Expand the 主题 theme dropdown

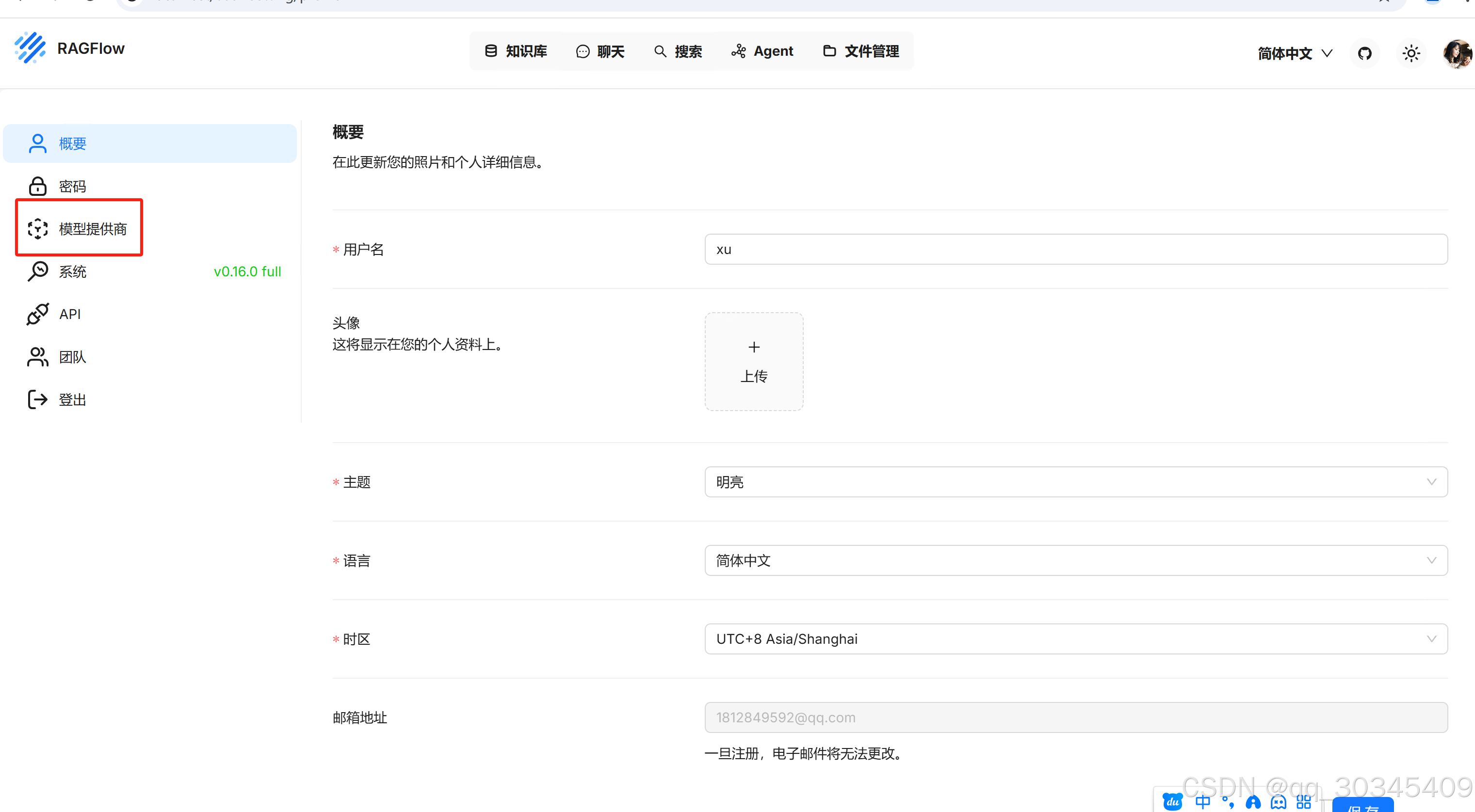pyautogui.click(x=1075, y=482)
